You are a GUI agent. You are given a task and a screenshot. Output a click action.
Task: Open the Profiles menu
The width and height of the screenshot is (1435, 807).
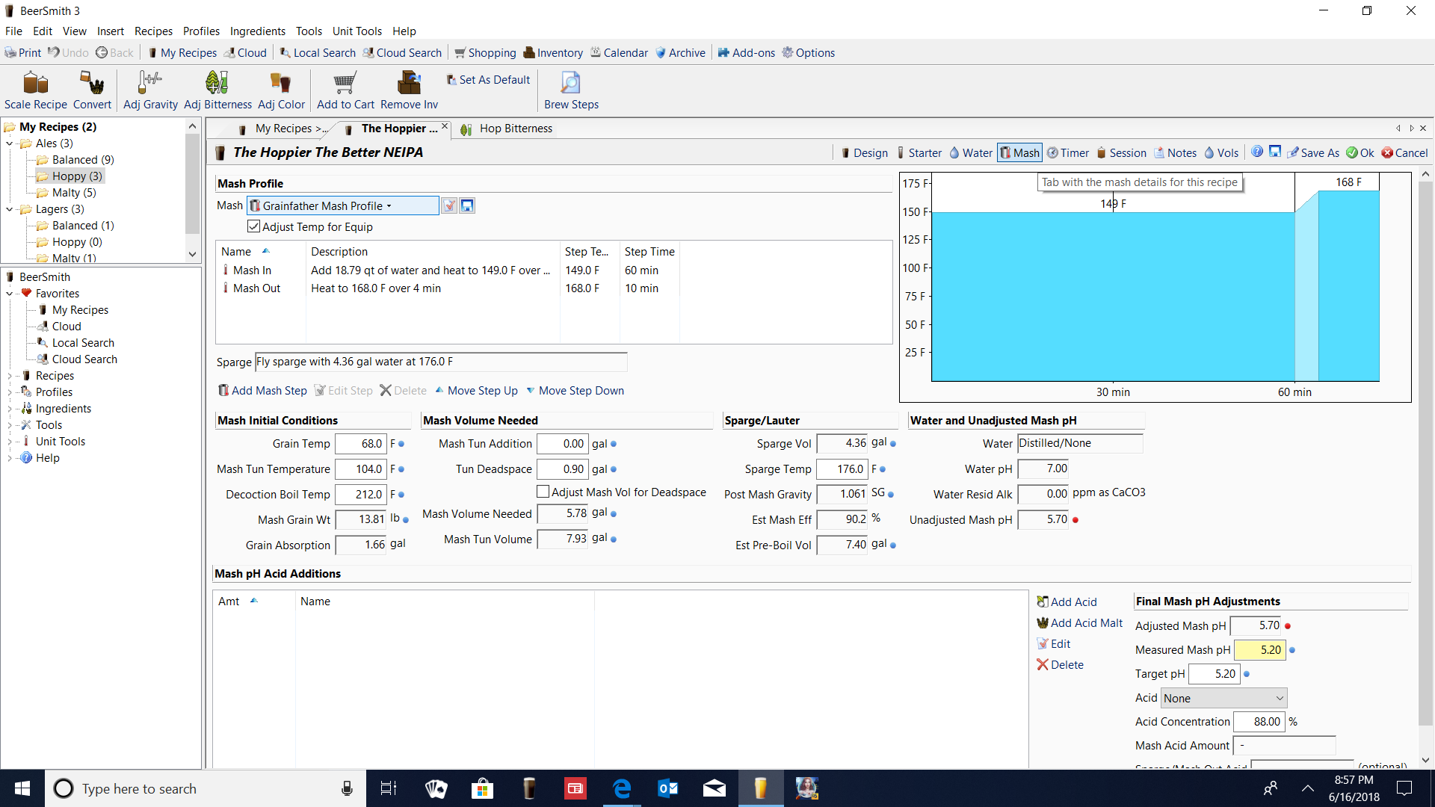click(201, 31)
